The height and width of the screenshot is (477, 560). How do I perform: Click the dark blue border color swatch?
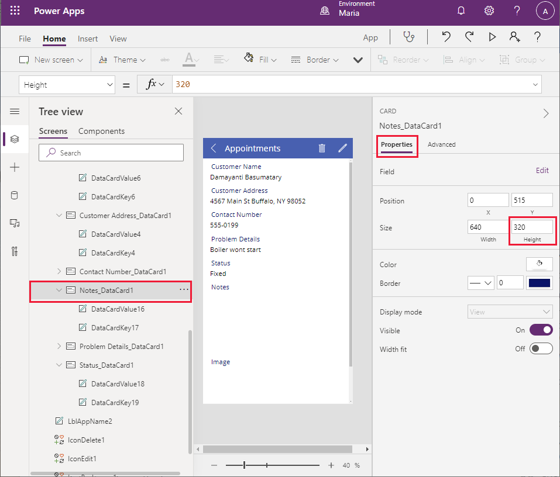(539, 283)
